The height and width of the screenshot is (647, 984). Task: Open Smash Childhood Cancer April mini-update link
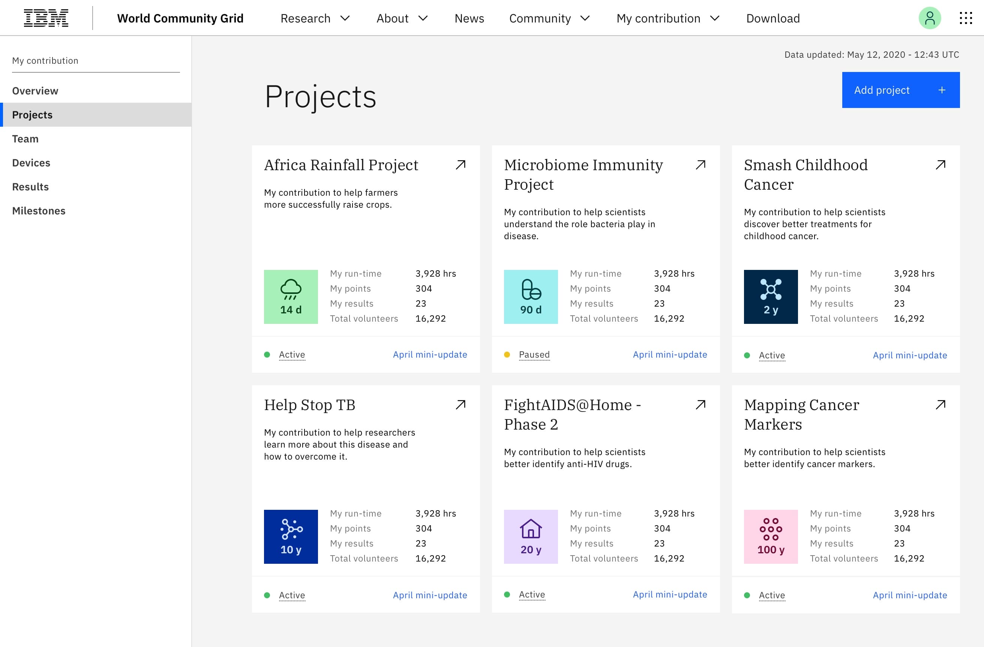click(x=910, y=355)
